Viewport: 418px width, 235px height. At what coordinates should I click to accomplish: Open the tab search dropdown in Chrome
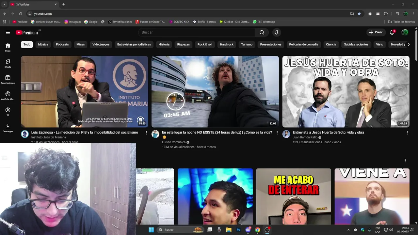[x=4, y=4]
